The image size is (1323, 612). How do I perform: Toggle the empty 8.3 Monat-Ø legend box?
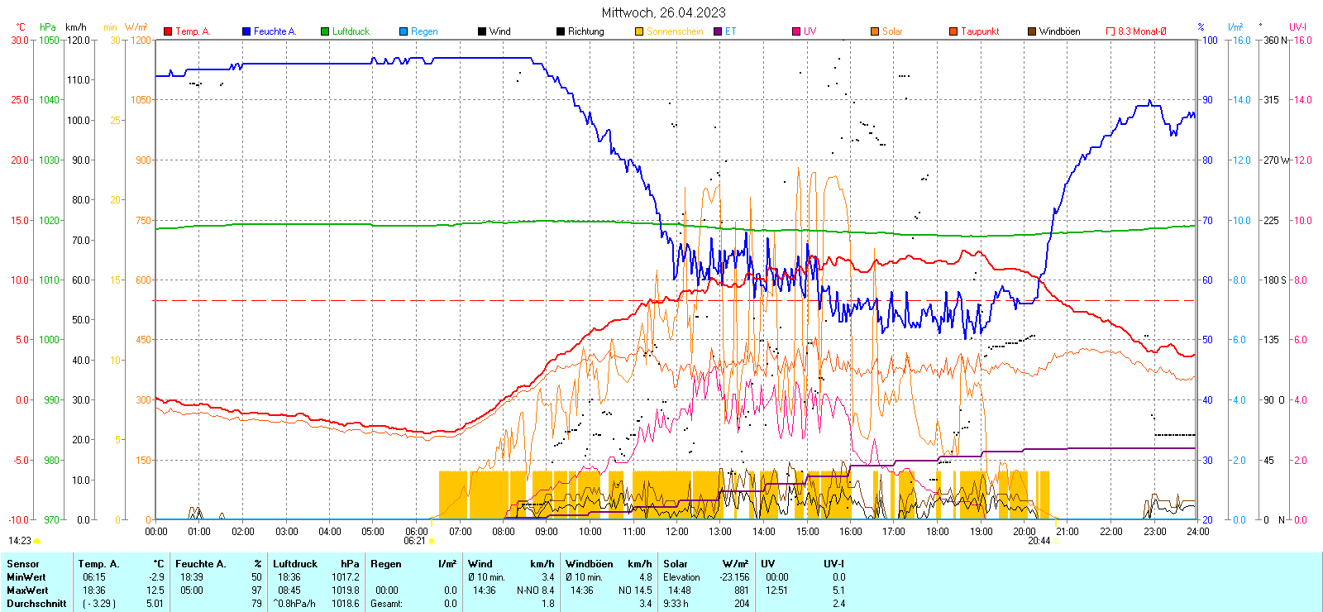pos(1110,31)
